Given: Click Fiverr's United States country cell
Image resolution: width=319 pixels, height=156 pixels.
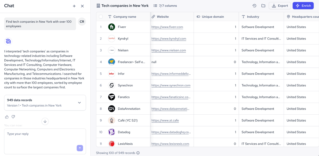Looking at the screenshot, I should click(301, 27).
